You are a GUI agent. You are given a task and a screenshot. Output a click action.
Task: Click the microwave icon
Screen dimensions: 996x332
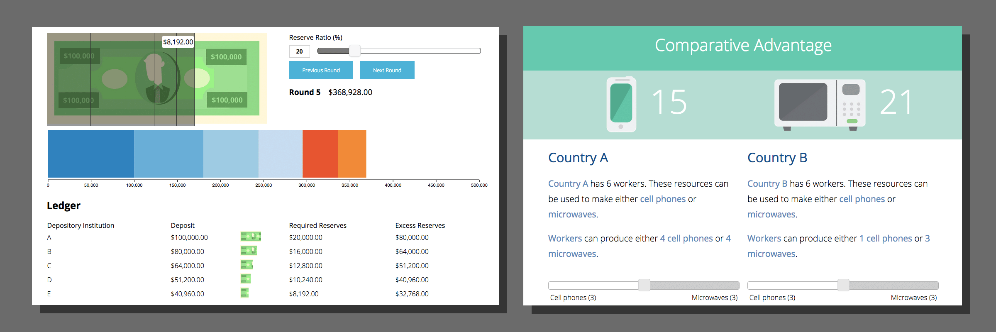click(x=820, y=104)
